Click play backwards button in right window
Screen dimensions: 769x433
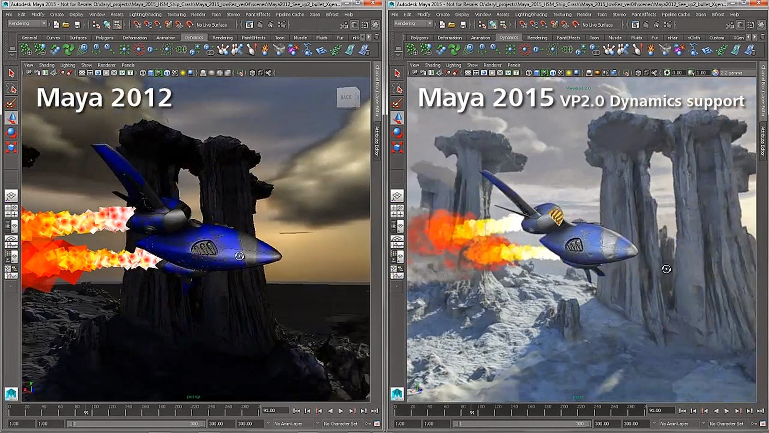(716, 411)
